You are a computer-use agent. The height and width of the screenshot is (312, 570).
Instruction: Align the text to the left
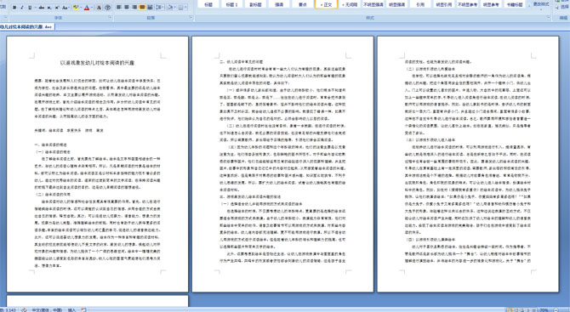click(x=118, y=7)
